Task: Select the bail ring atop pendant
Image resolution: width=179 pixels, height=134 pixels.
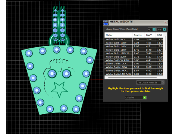Action: (x=59, y=40)
